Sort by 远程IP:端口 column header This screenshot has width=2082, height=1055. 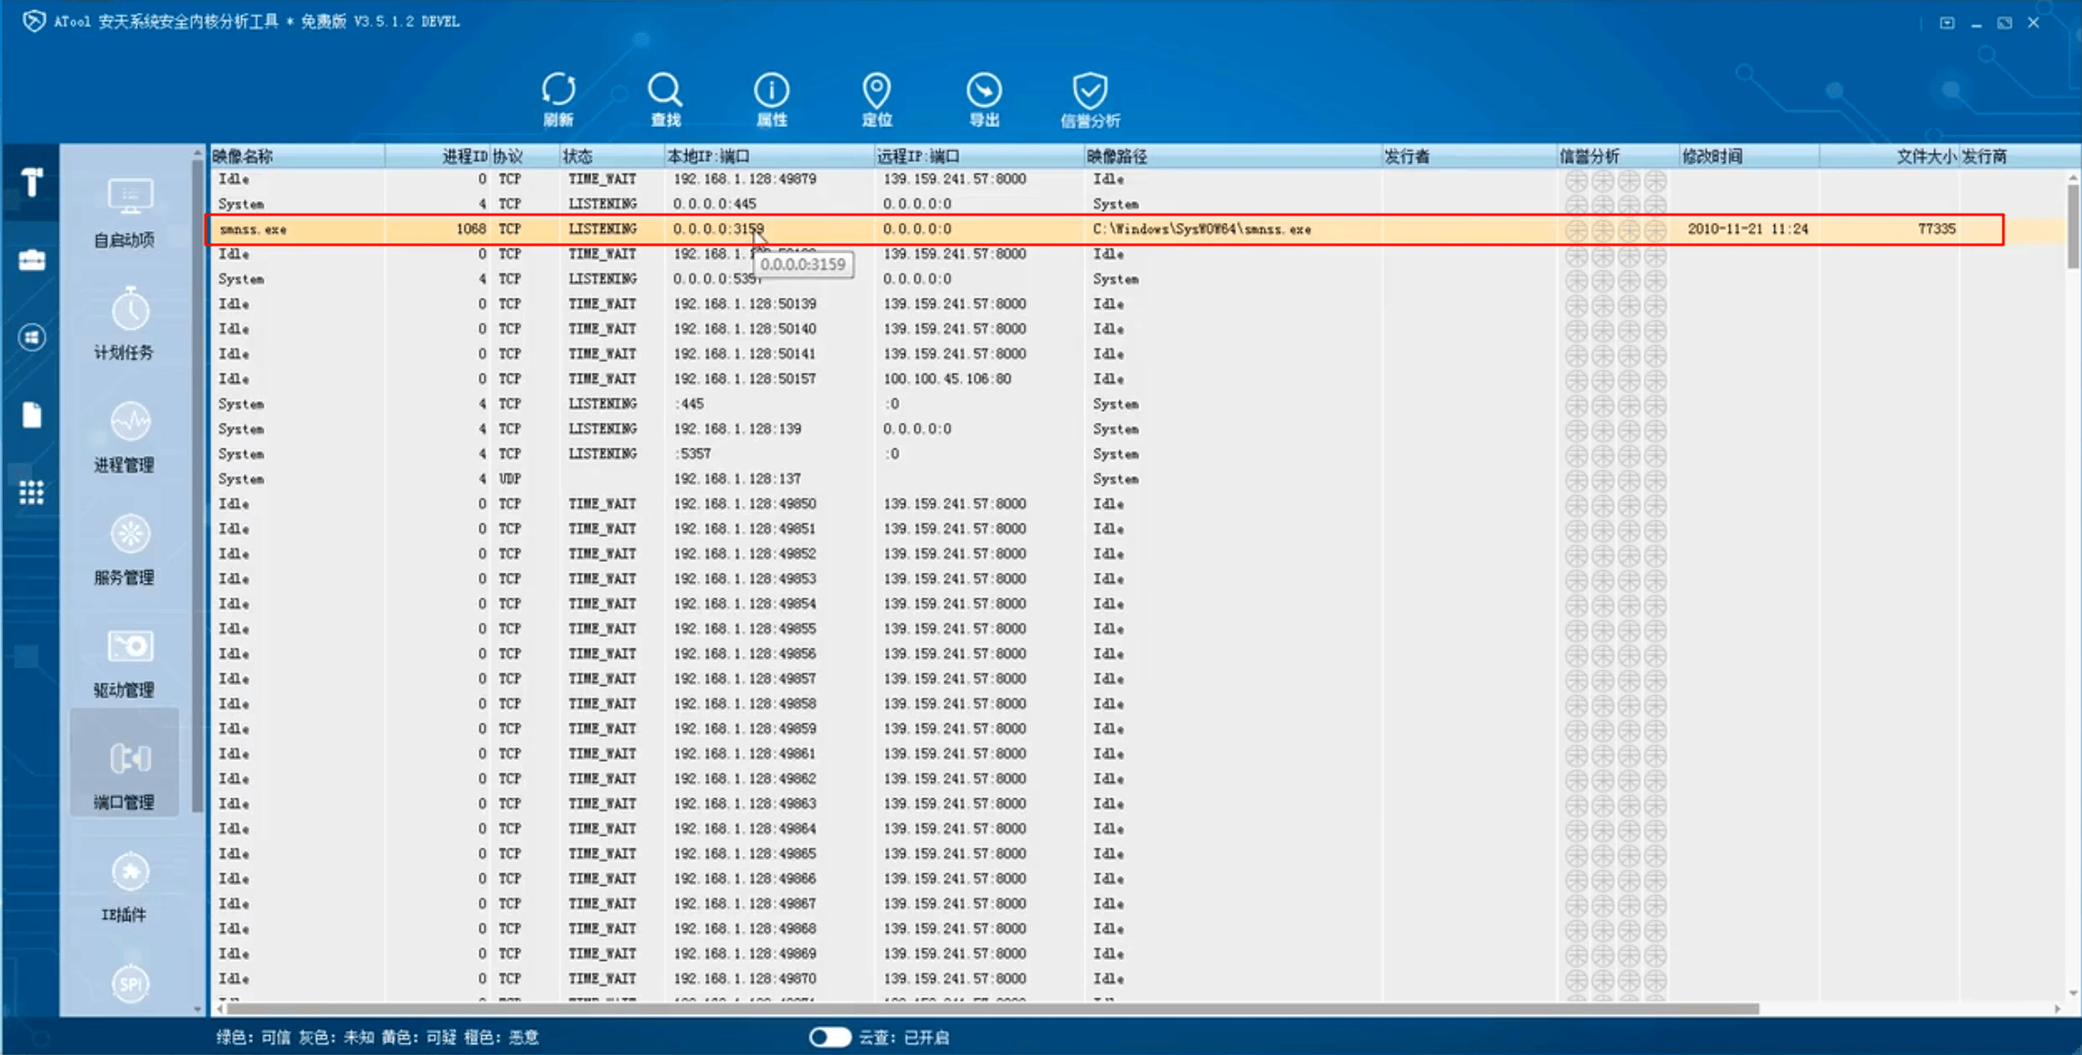coord(978,156)
